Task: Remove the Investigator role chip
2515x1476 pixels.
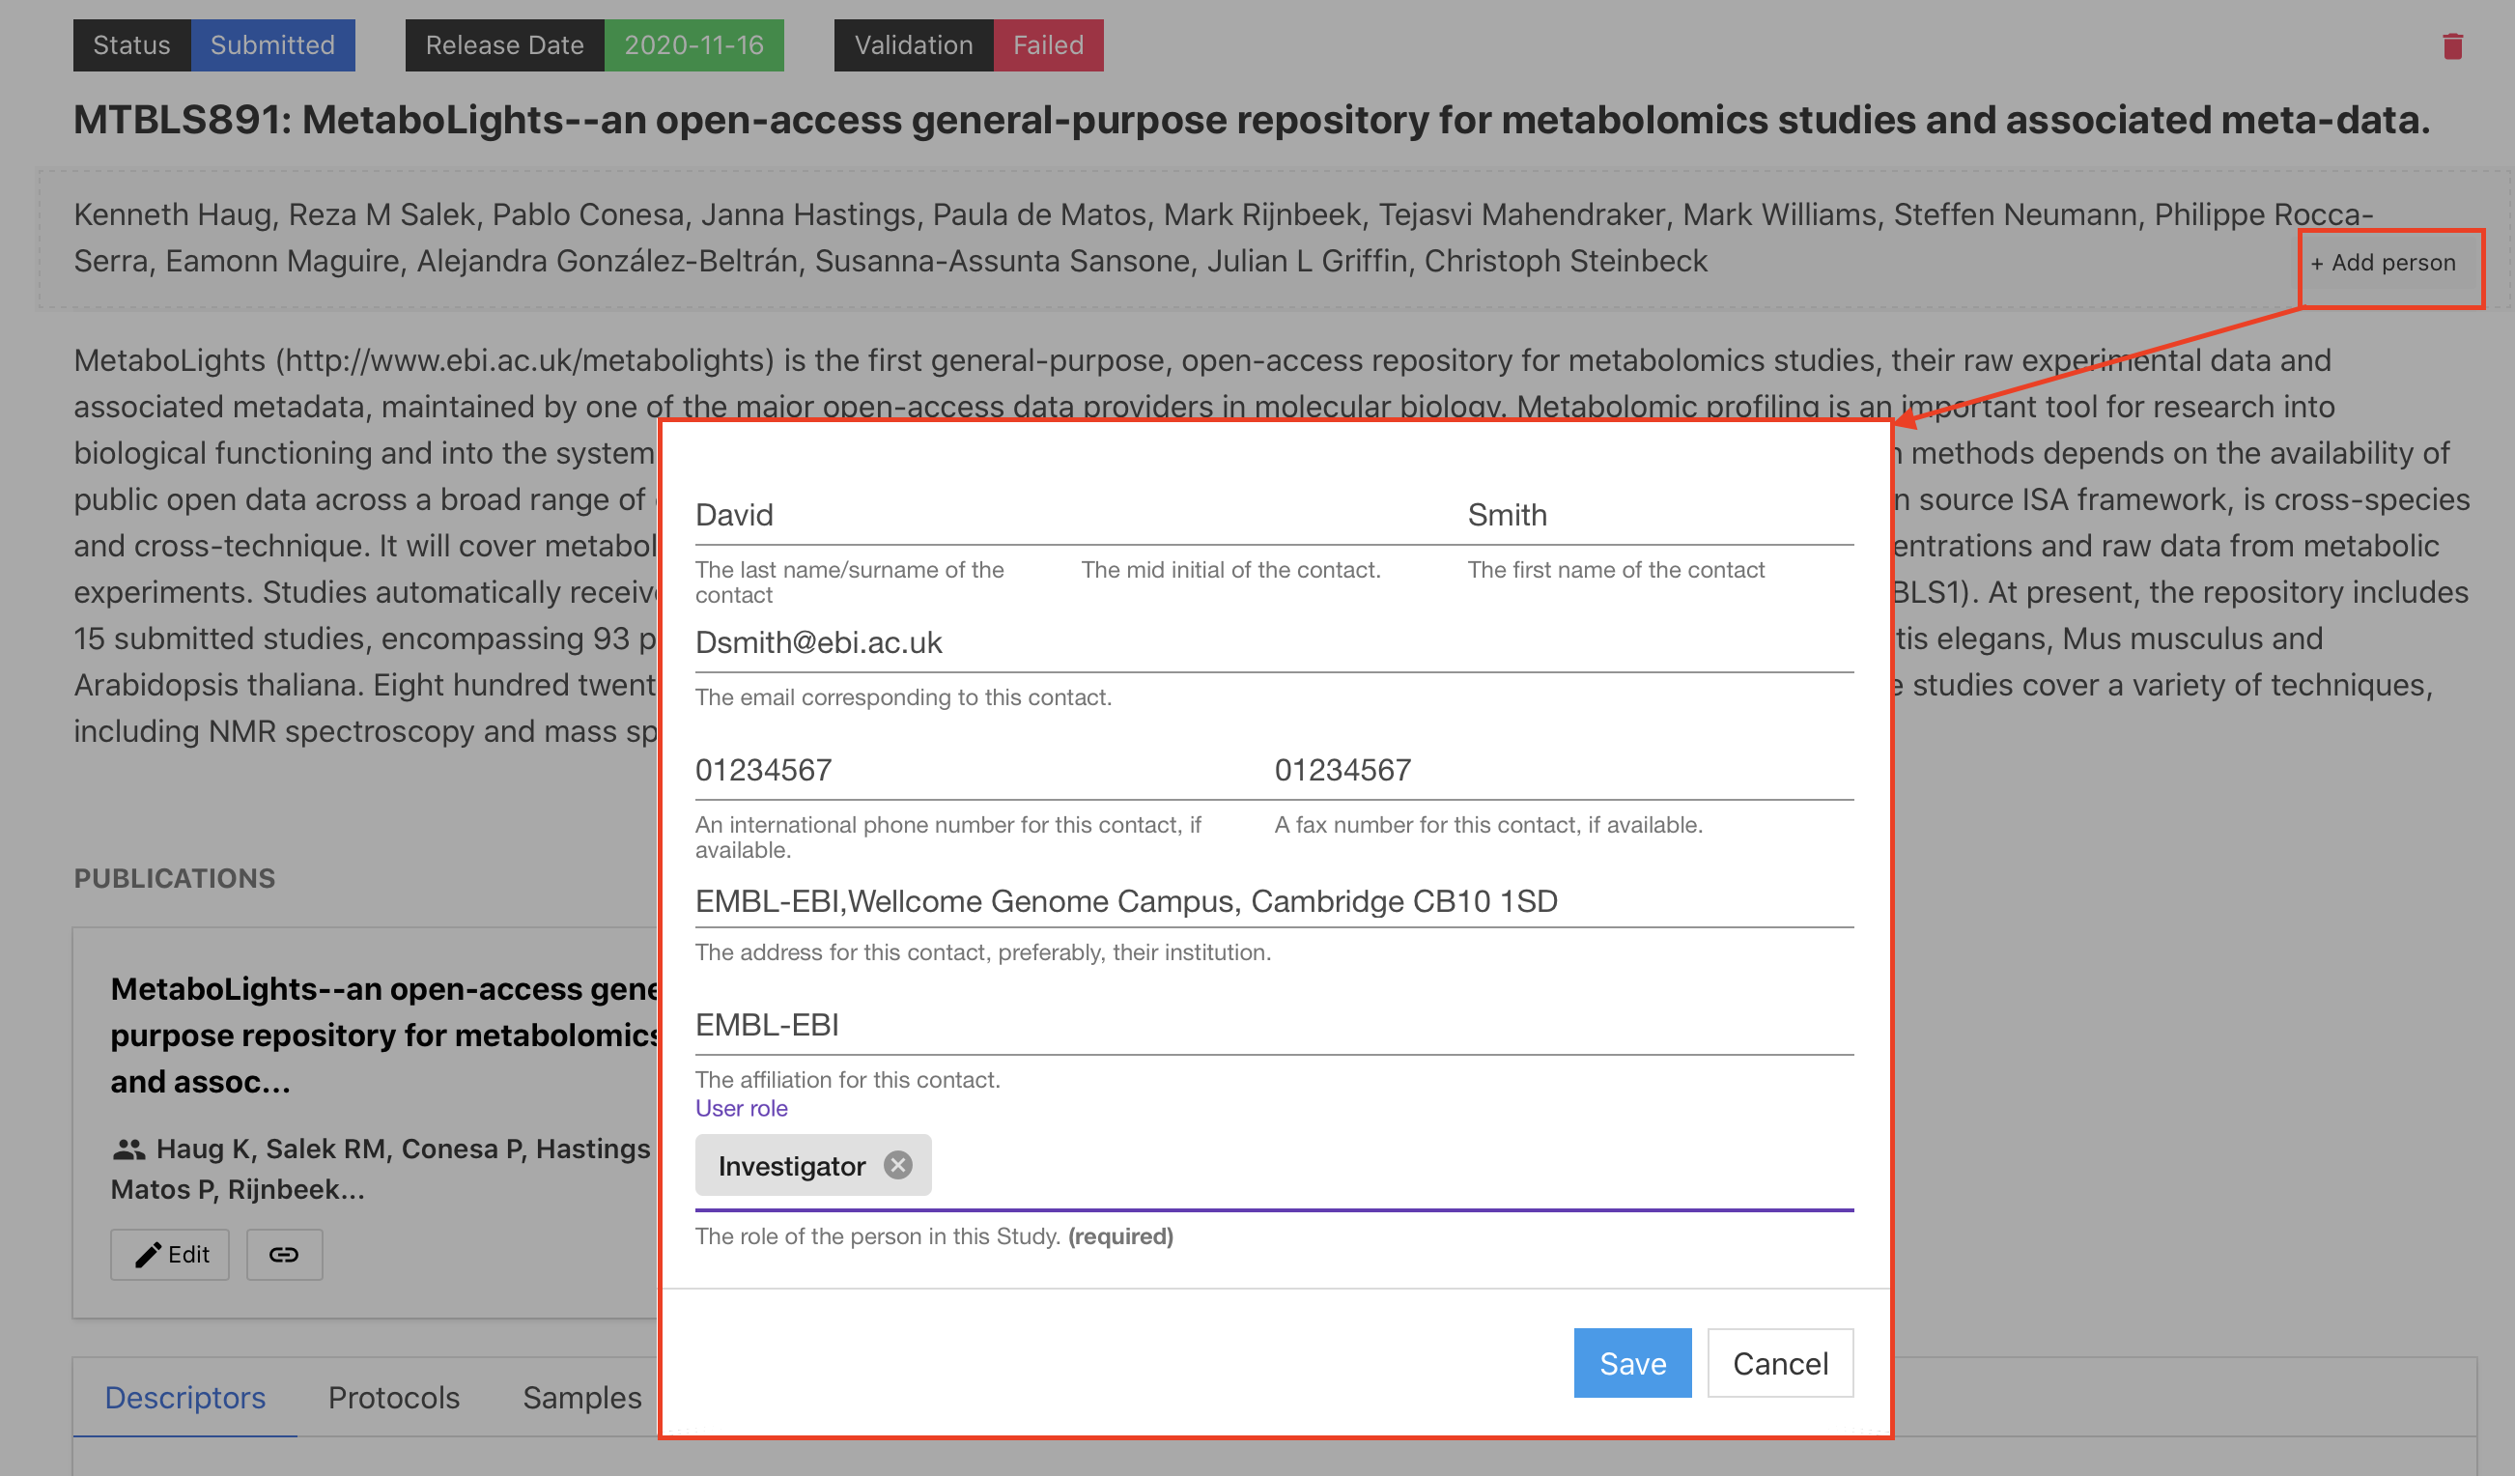Action: [898, 1165]
